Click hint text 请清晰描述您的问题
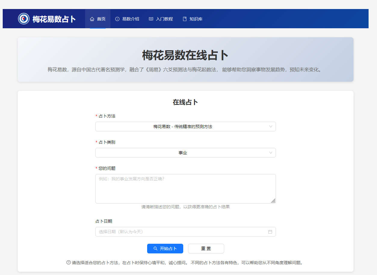Viewport: 377px width, 275px height. 186,207
